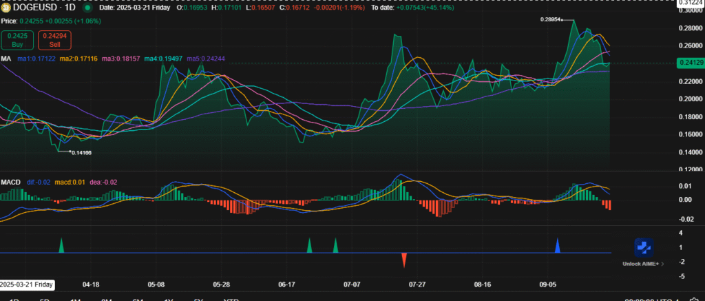The height and width of the screenshot is (301, 705).
Task: Click the Price: 0.24255 readout line
Action: [x=51, y=21]
